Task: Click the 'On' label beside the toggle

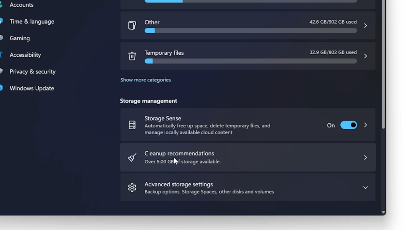Action: [x=331, y=125]
